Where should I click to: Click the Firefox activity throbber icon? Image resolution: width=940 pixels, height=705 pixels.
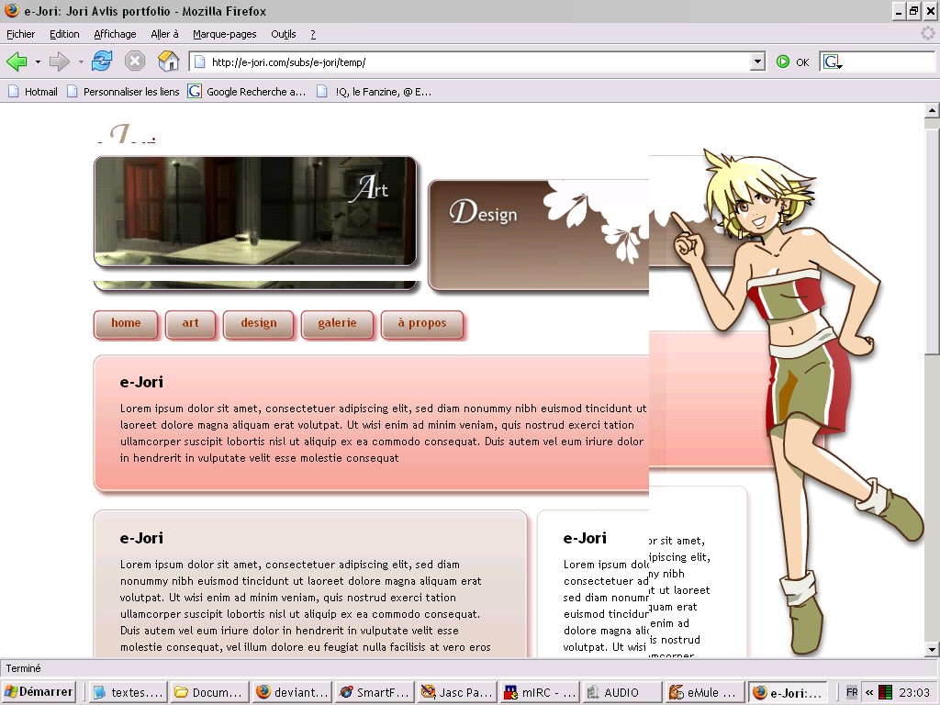(x=927, y=34)
